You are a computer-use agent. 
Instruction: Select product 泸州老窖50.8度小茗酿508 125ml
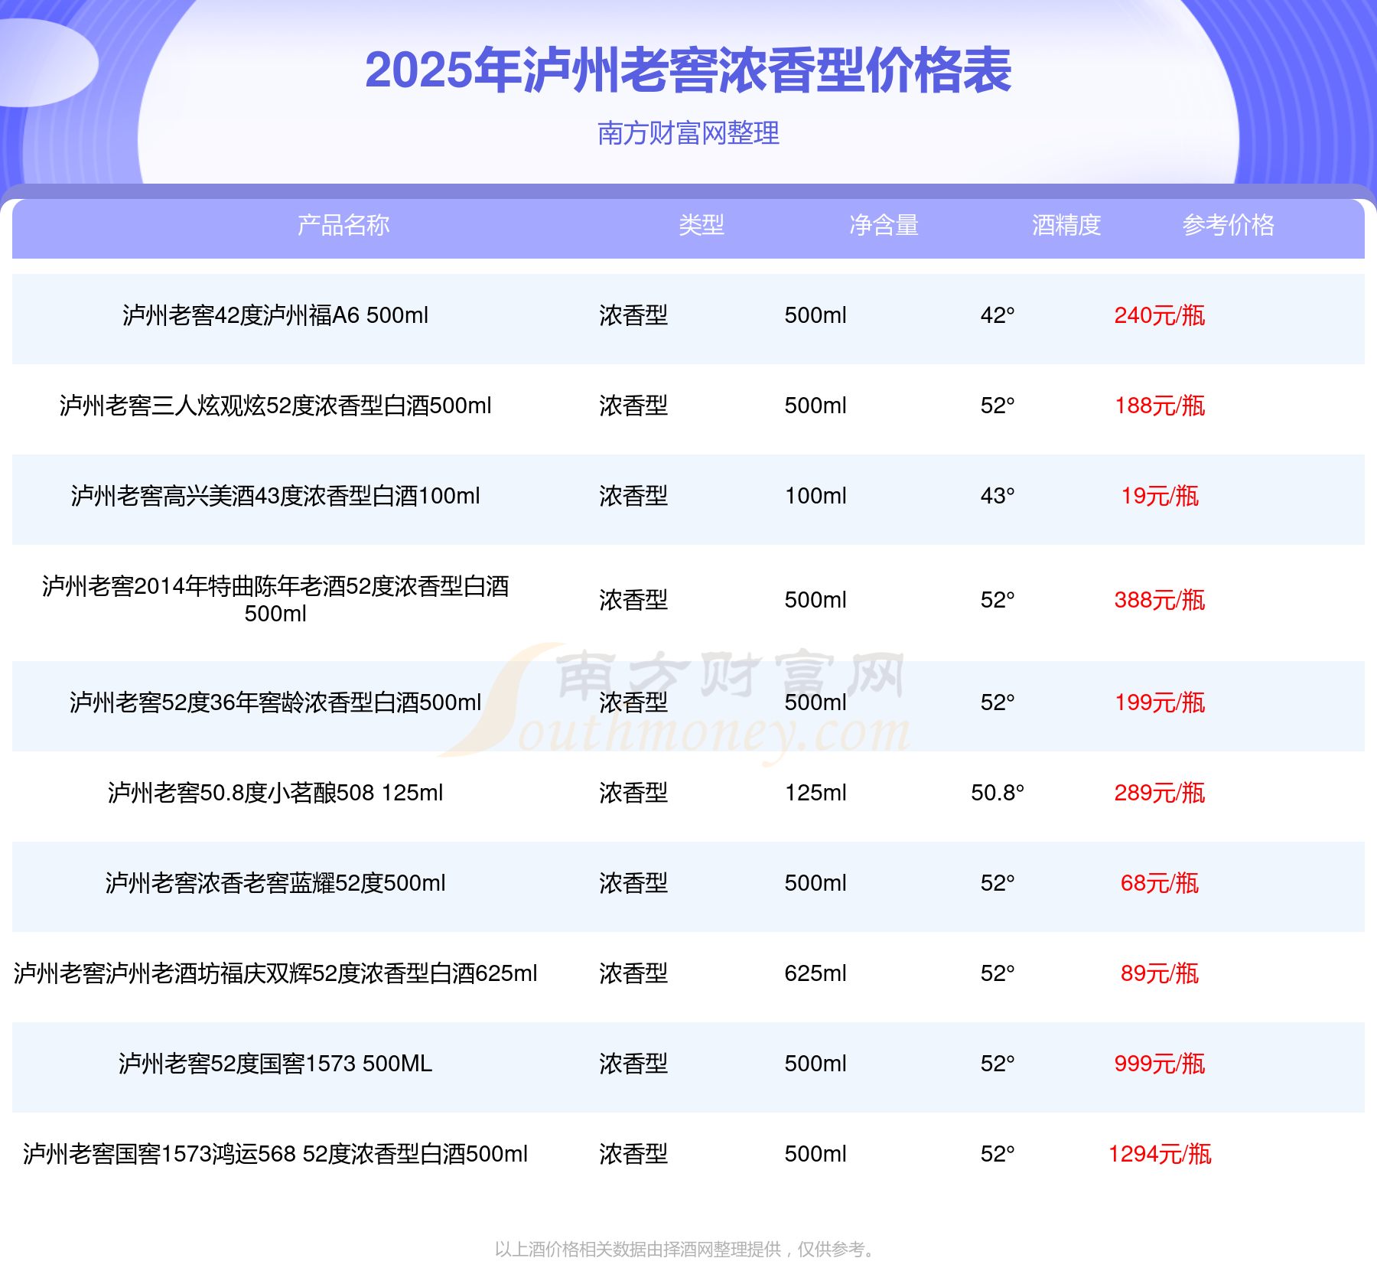click(x=275, y=793)
